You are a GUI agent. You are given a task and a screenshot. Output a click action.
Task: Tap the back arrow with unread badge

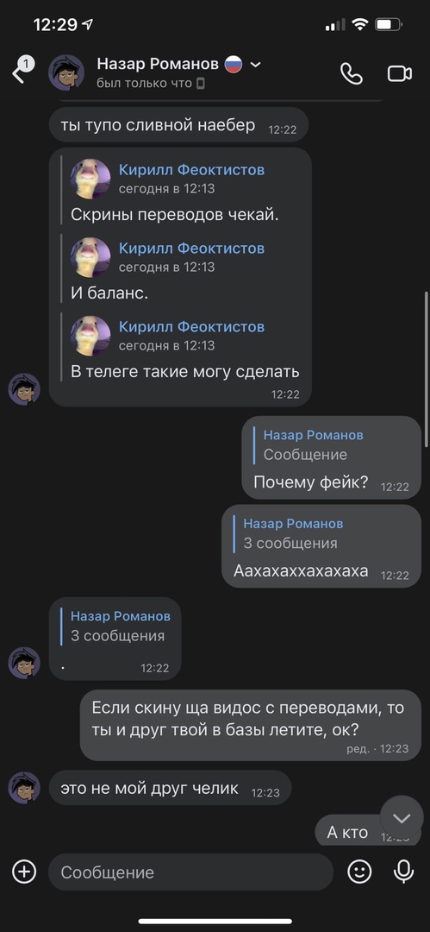[22, 72]
